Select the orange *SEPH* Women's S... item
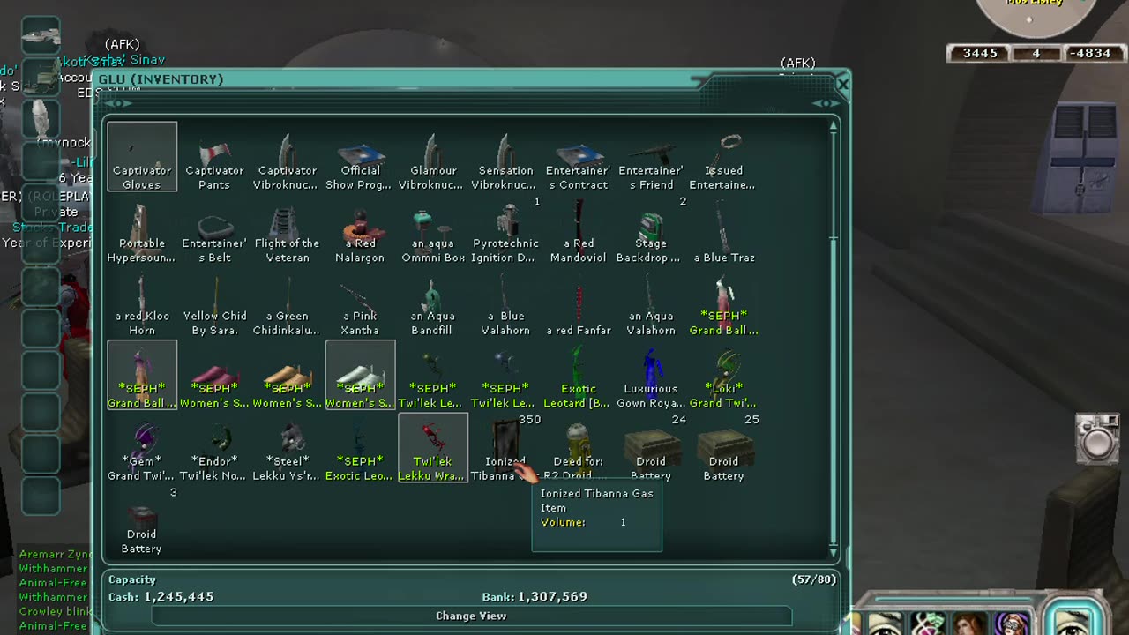Viewport: 1129px width, 635px height. (287, 376)
